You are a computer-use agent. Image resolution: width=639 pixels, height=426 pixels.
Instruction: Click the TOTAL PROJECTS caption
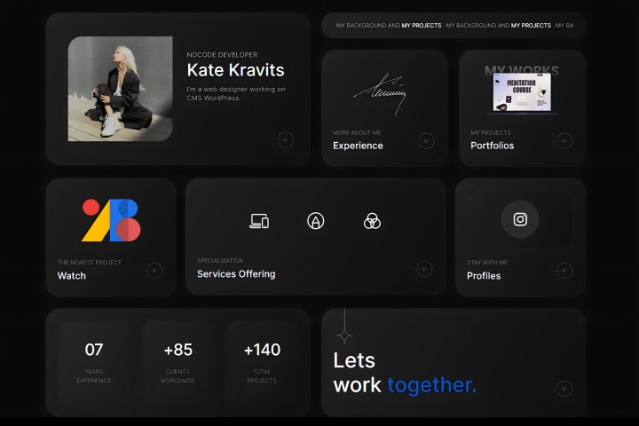(262, 376)
